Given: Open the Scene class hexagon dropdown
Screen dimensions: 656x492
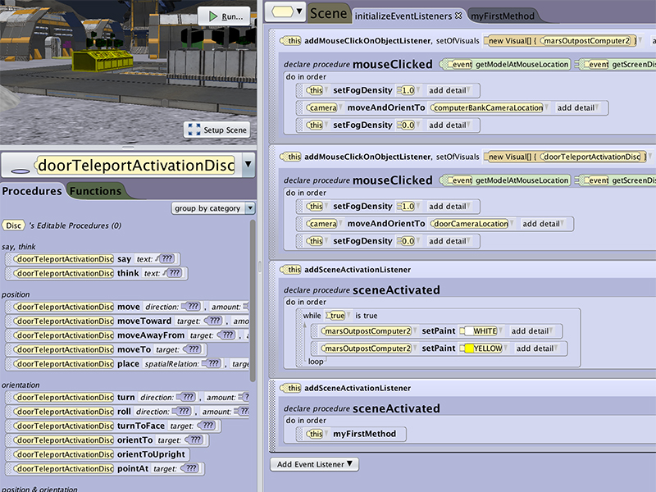Looking at the screenshot, I should 287,12.
